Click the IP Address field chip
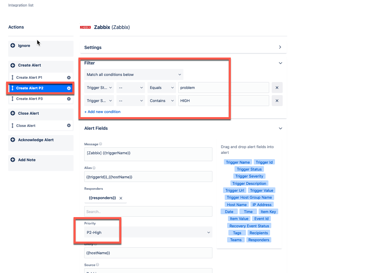373x273 pixels. [x=262, y=204]
